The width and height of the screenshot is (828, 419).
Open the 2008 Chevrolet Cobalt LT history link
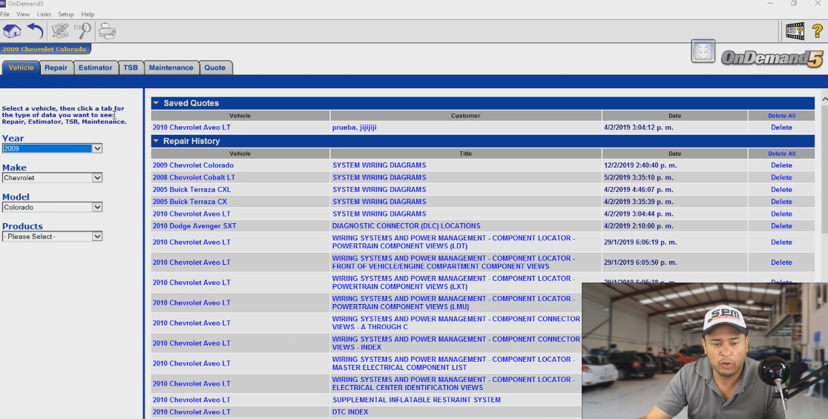[x=194, y=177]
